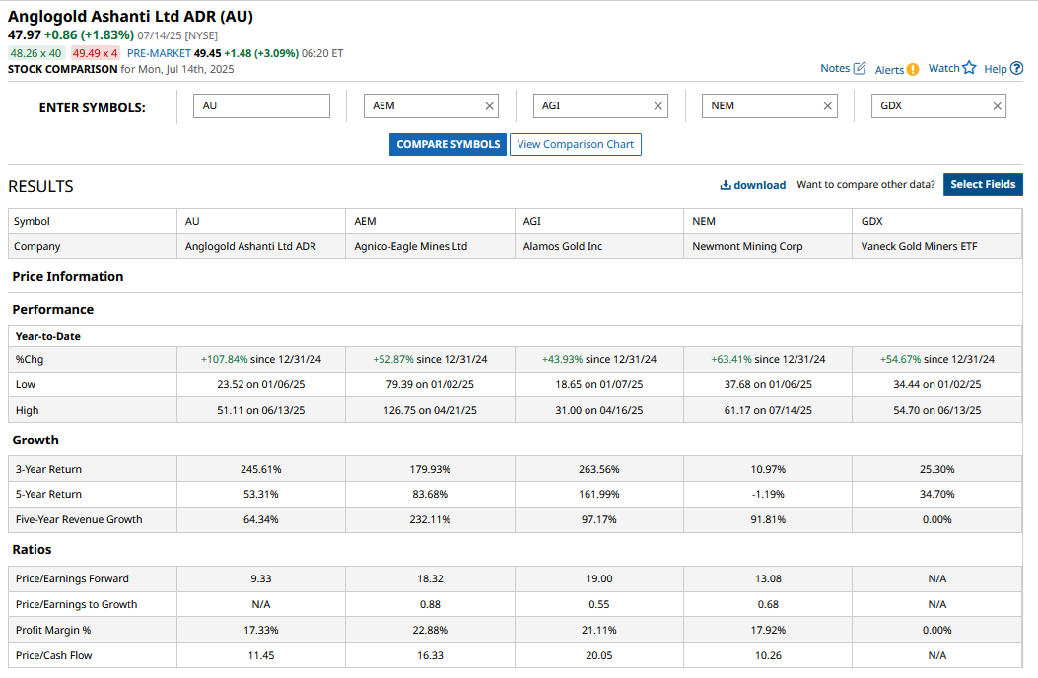This screenshot has height=678, width=1038.
Task: Click Anglogold Ashanti Ltd ADR company cell
Action: (261, 246)
